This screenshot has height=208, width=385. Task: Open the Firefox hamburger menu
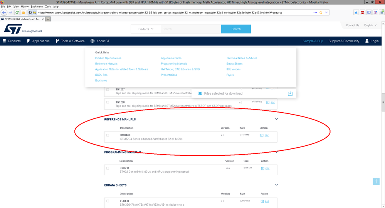coord(382,12)
